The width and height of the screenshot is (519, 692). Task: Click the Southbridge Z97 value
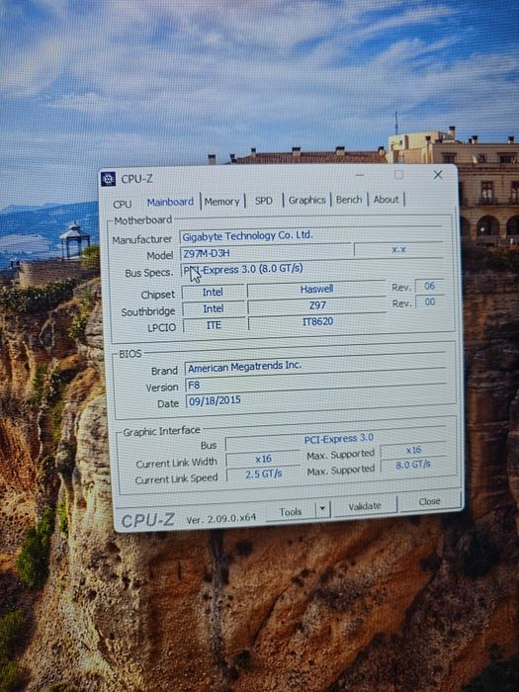pos(317,304)
